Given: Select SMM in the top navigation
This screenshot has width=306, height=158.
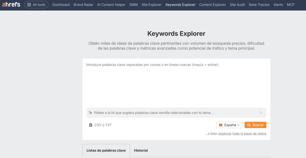Looking at the screenshot, I should [134, 5].
